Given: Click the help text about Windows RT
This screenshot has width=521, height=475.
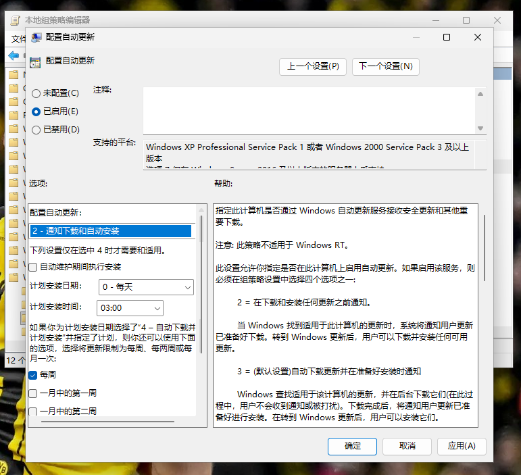Looking at the screenshot, I should (282, 245).
